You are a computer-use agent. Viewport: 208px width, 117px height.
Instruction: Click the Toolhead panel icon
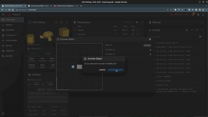point(30,74)
